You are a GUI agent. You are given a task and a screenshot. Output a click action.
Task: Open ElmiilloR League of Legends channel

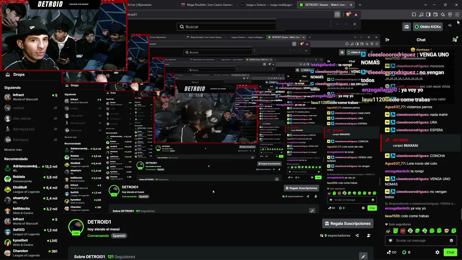click(x=31, y=189)
